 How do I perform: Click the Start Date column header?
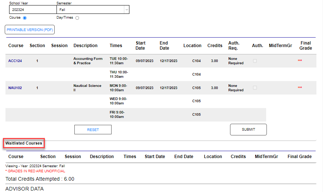tap(140, 46)
